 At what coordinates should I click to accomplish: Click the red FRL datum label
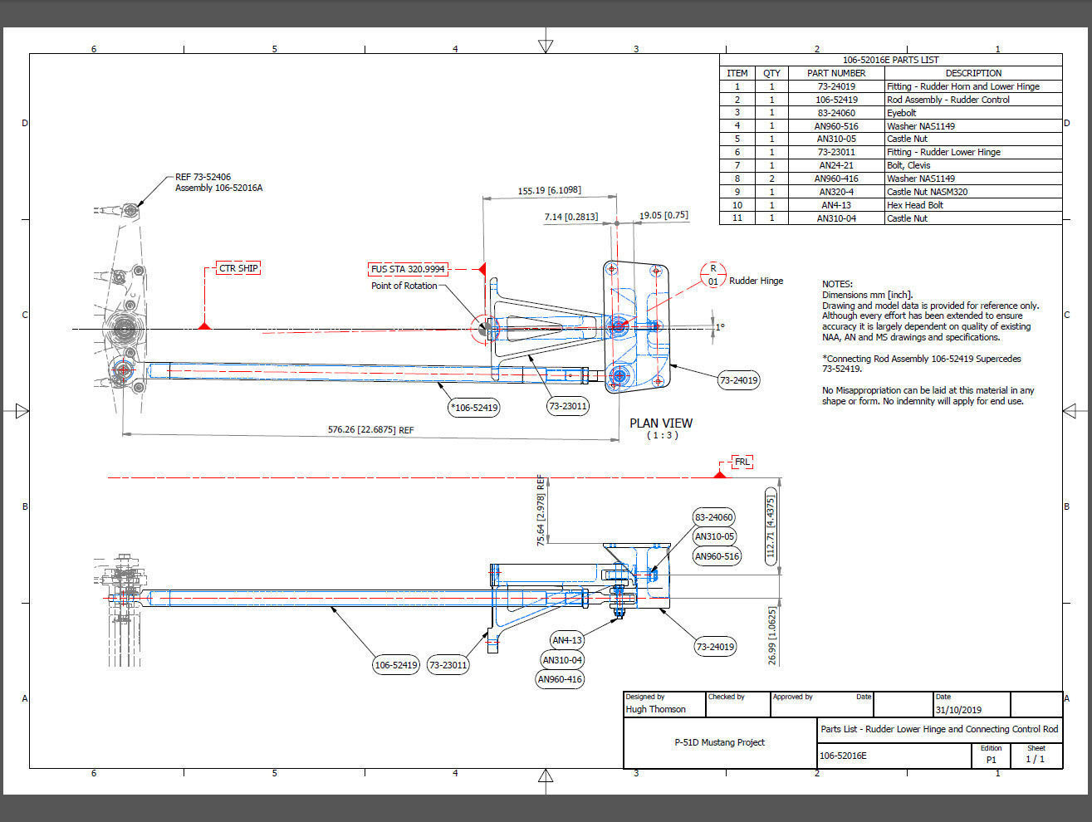point(742,462)
